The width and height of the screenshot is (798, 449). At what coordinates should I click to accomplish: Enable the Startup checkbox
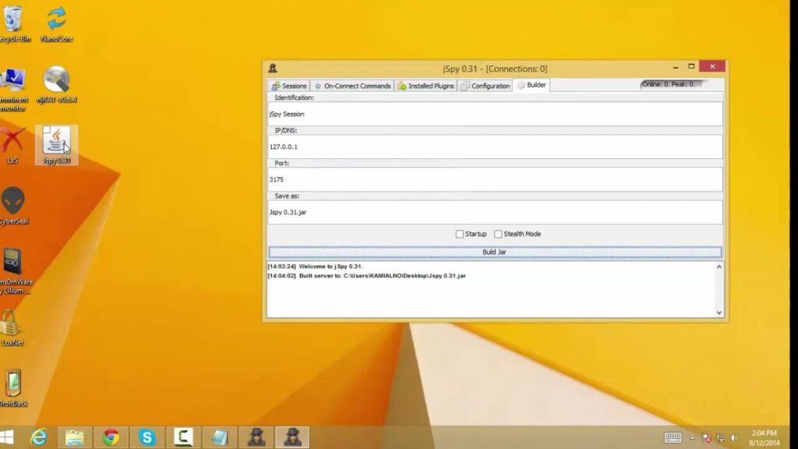point(460,234)
